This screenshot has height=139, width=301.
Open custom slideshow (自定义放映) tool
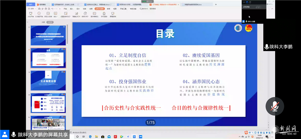[48, 15]
